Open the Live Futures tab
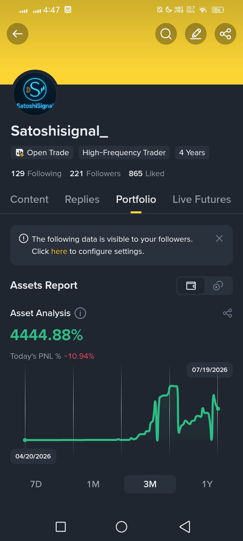The image size is (243, 541). (202, 199)
